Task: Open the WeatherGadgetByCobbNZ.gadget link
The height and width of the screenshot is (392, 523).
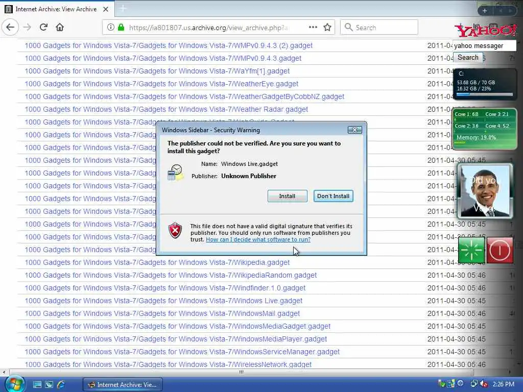Action: (184, 96)
